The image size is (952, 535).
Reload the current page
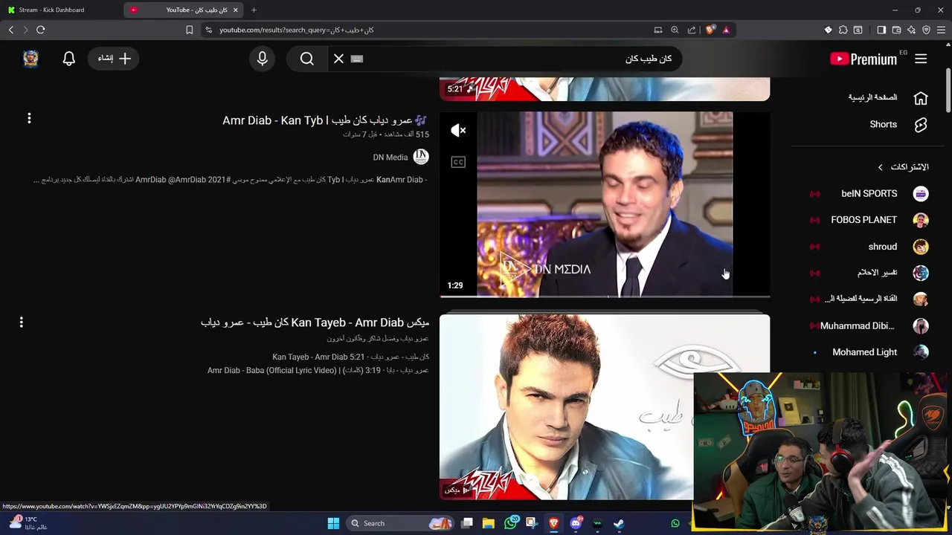coord(40,30)
